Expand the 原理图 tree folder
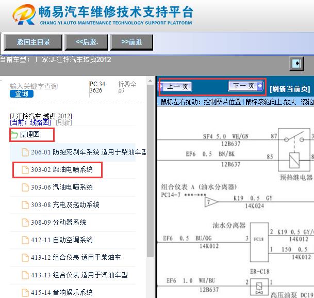The height and width of the screenshot is (298, 314). pos(29,135)
